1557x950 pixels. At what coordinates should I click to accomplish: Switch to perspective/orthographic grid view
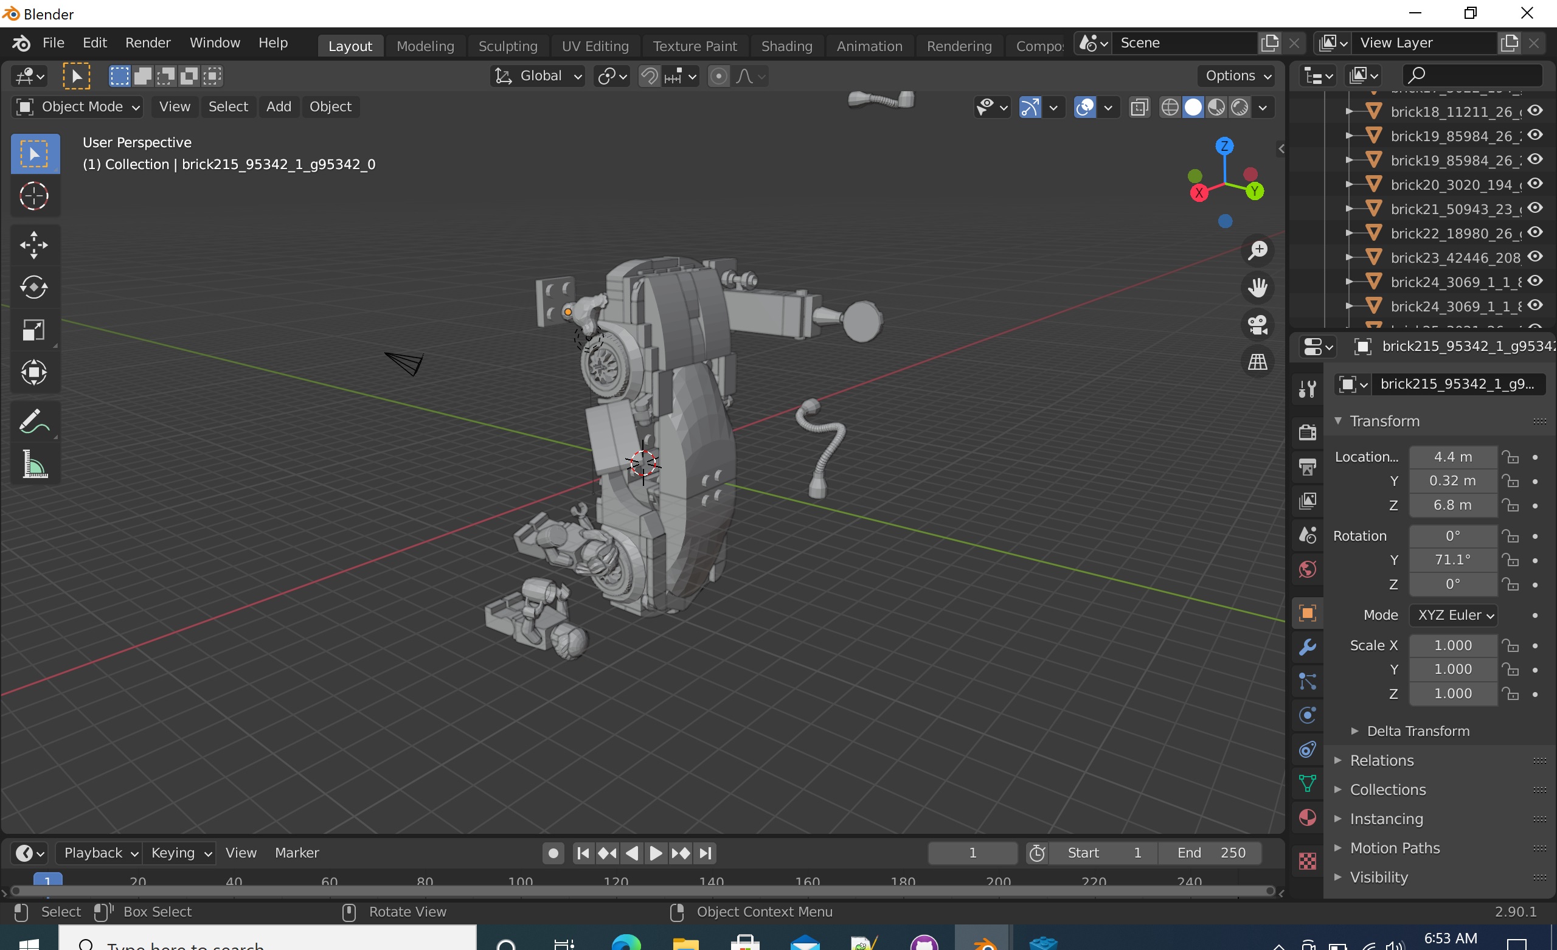1258,362
